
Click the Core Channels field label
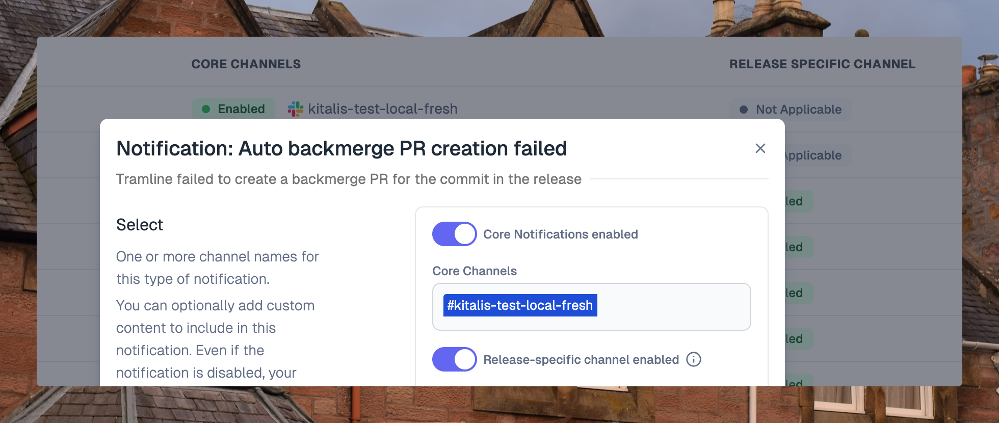click(x=475, y=271)
